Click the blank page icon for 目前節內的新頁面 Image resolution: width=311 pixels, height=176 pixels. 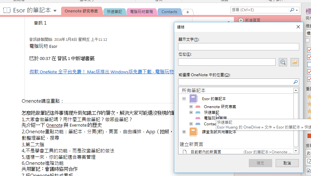[x=185, y=152]
